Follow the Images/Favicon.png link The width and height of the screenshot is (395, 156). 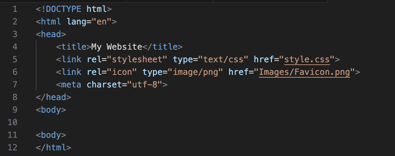click(x=305, y=72)
